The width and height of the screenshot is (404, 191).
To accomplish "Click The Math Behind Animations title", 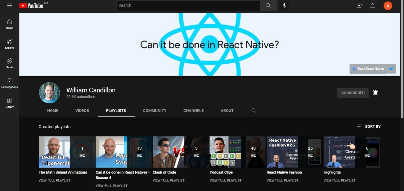I will 63,172.
